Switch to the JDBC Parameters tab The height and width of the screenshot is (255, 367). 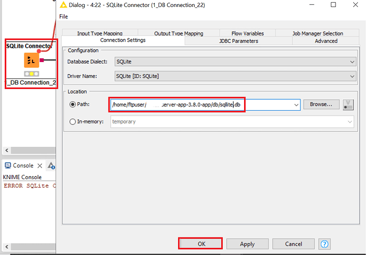pyautogui.click(x=238, y=41)
